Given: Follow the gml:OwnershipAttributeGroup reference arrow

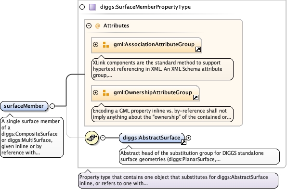Looking at the screenshot, I should tap(196, 98).
